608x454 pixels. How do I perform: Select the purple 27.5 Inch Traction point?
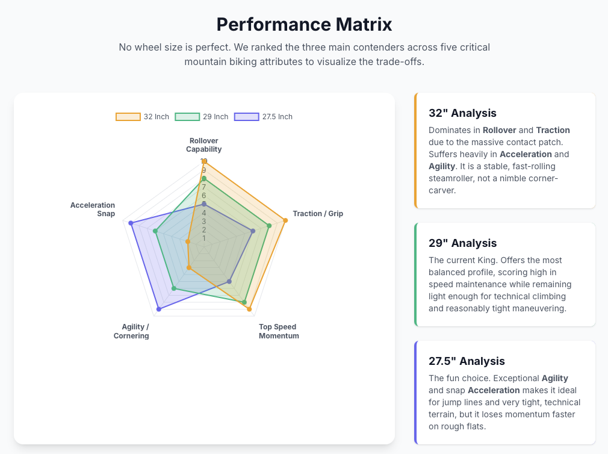[253, 231]
